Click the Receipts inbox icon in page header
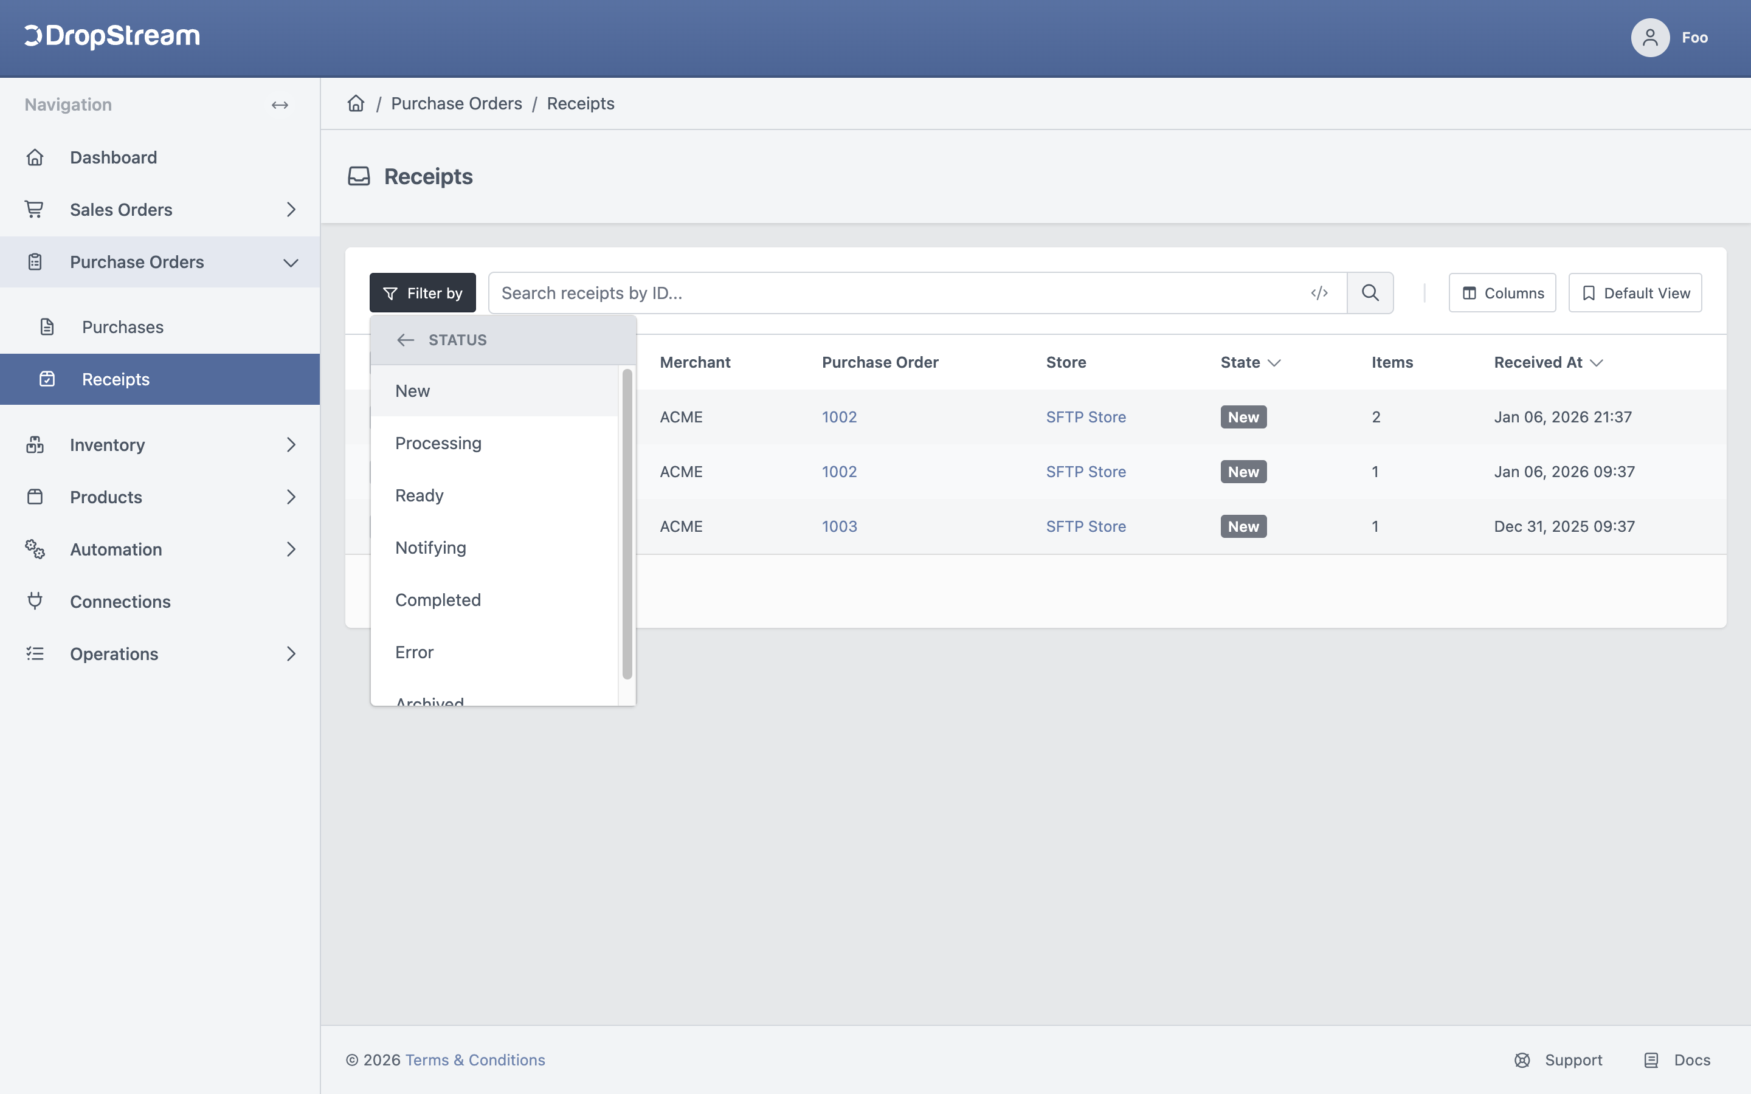The image size is (1751, 1094). click(359, 176)
